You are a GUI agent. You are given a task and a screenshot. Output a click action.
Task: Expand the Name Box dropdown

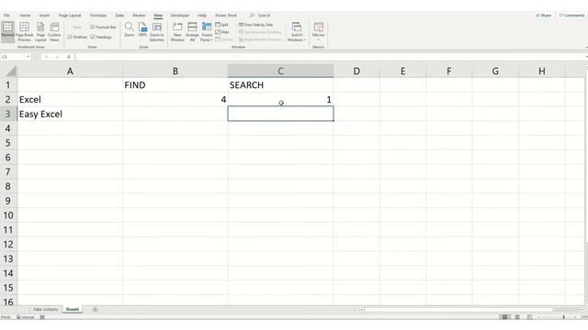(x=28, y=57)
